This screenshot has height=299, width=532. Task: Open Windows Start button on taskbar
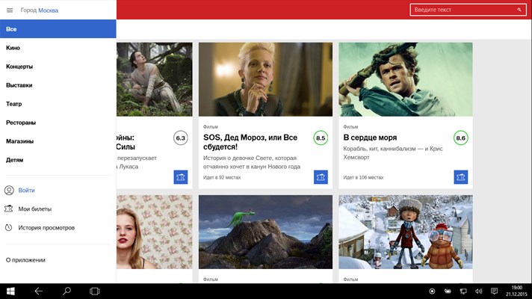(x=10, y=292)
